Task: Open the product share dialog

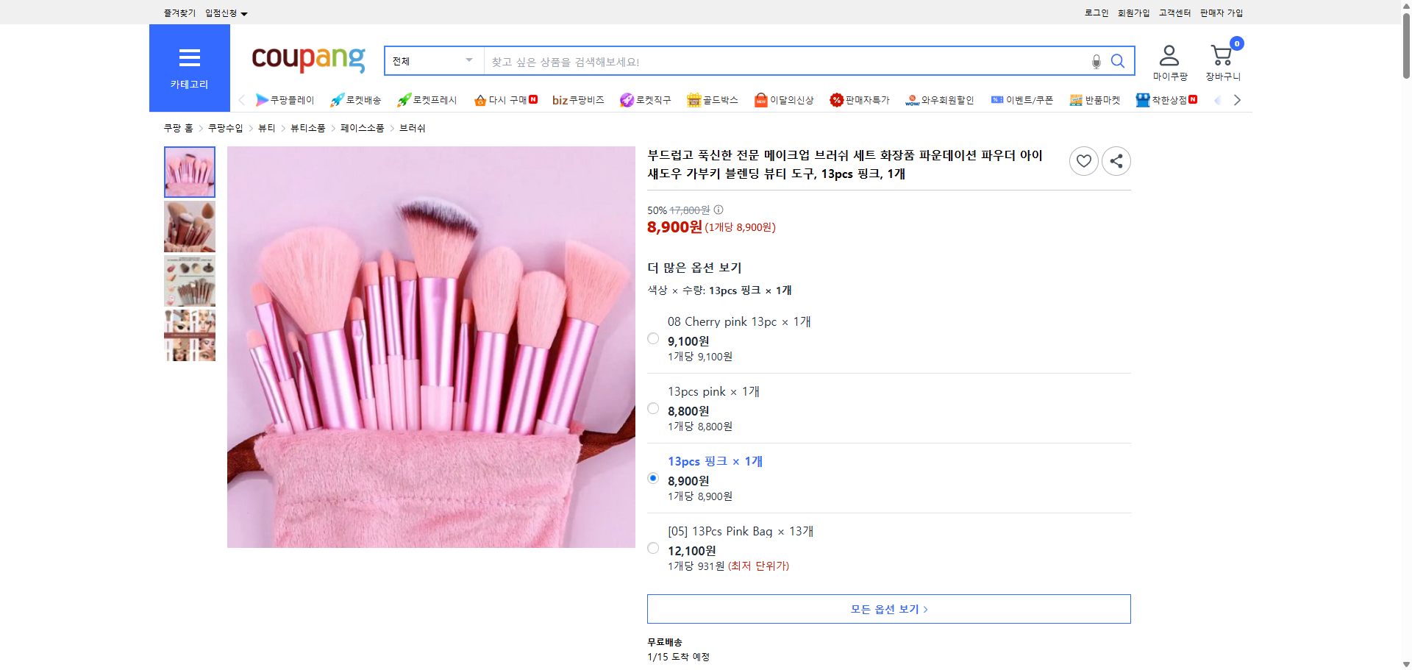Action: click(1116, 160)
